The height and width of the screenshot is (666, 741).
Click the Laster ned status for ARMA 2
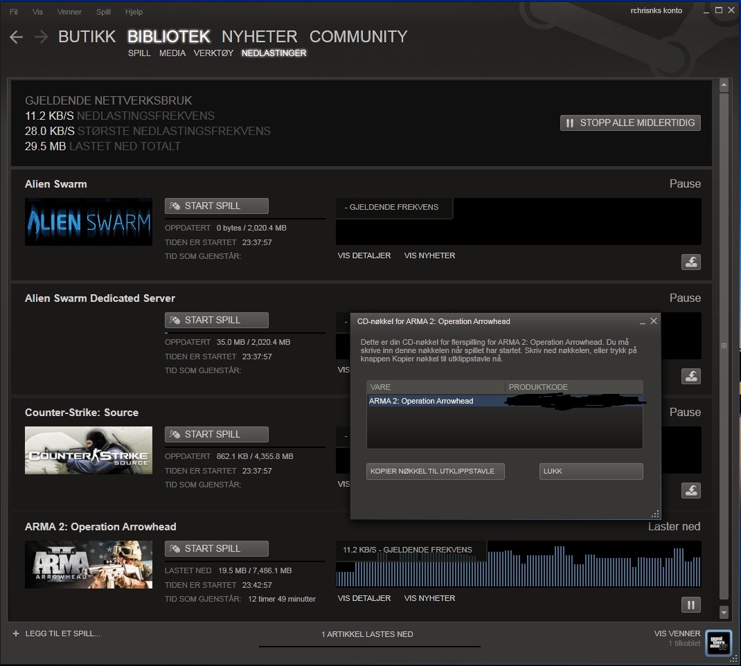(674, 527)
